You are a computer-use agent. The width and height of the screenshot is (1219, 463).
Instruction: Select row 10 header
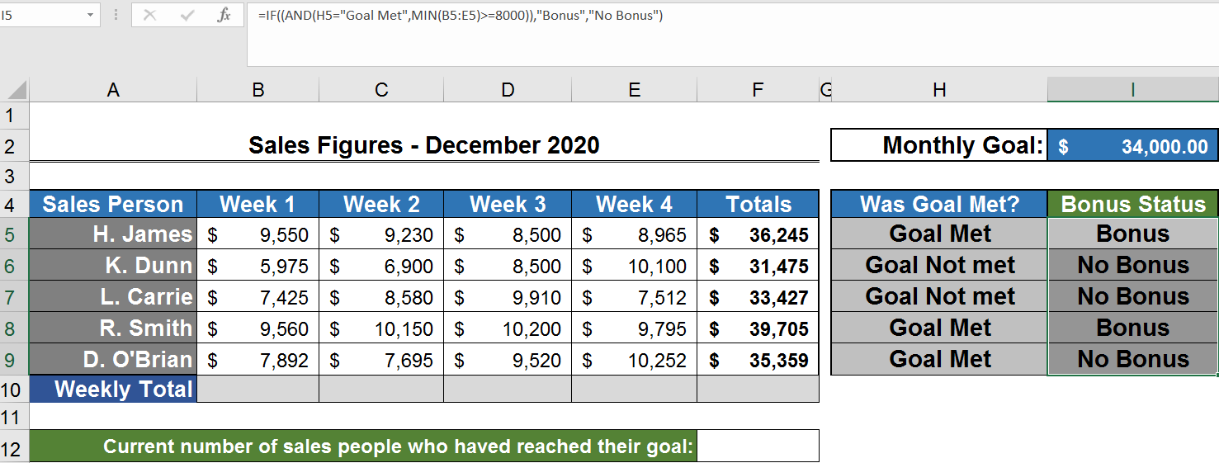coord(14,390)
